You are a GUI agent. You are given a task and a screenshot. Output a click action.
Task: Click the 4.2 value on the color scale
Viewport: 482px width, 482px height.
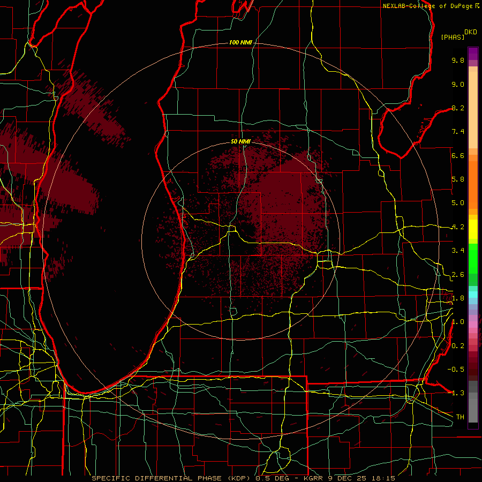point(458,227)
